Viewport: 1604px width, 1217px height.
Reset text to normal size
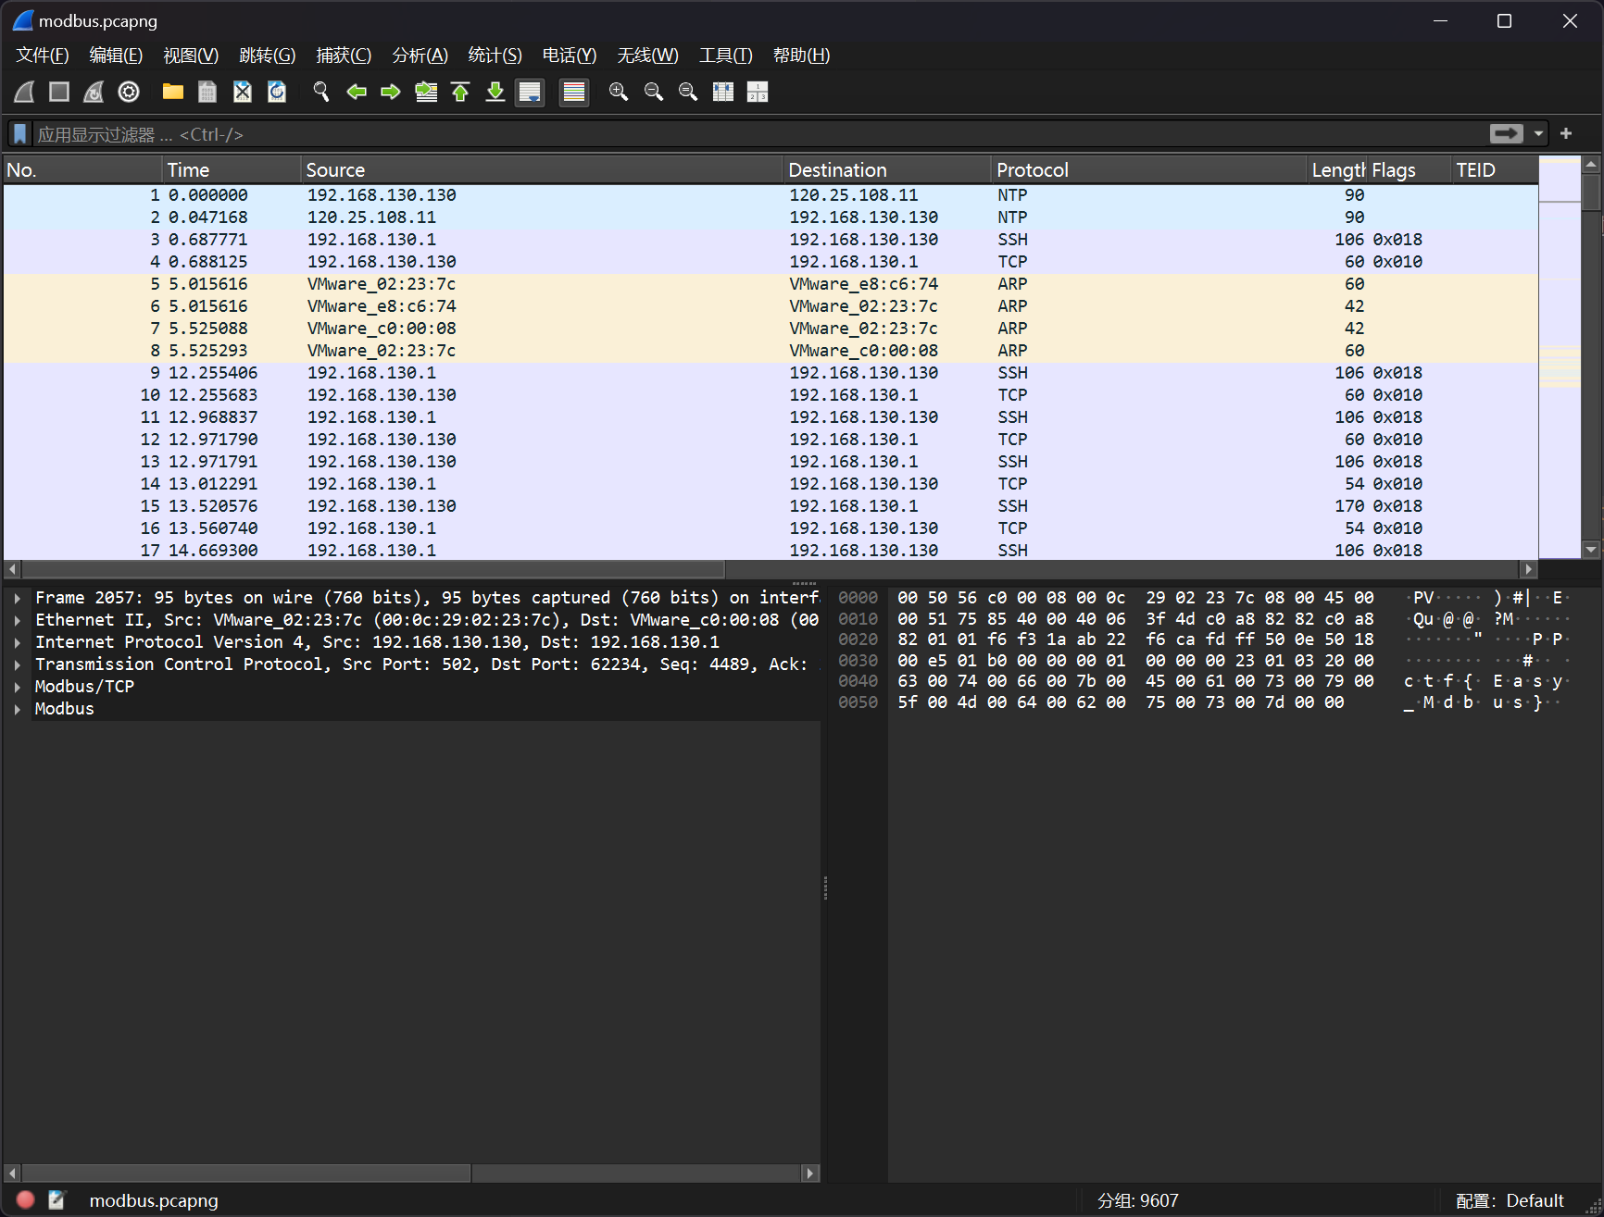(688, 92)
